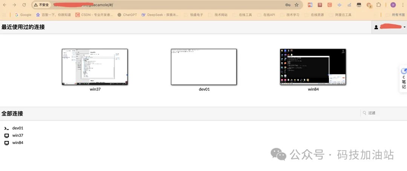Image resolution: width=407 pixels, height=171 pixels.
Task: Expand the 在线工具 bookmark folder
Action: pos(242,15)
